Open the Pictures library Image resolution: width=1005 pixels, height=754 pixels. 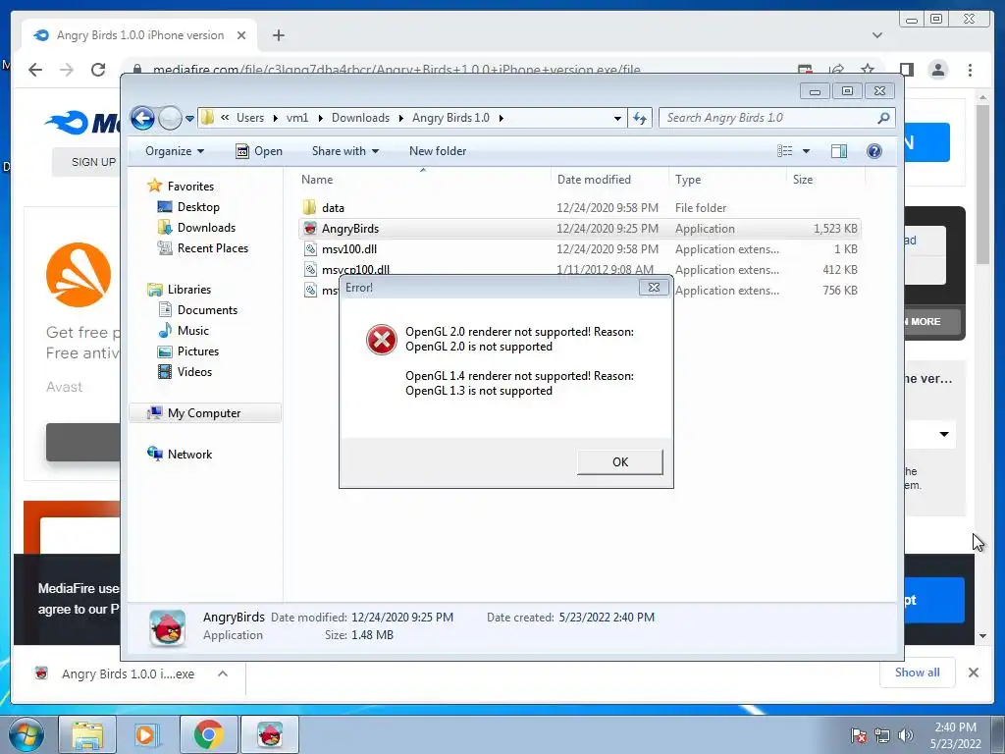[x=197, y=351]
